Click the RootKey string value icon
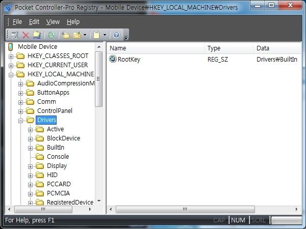Viewport: 306px width, 229px height. (x=113, y=59)
